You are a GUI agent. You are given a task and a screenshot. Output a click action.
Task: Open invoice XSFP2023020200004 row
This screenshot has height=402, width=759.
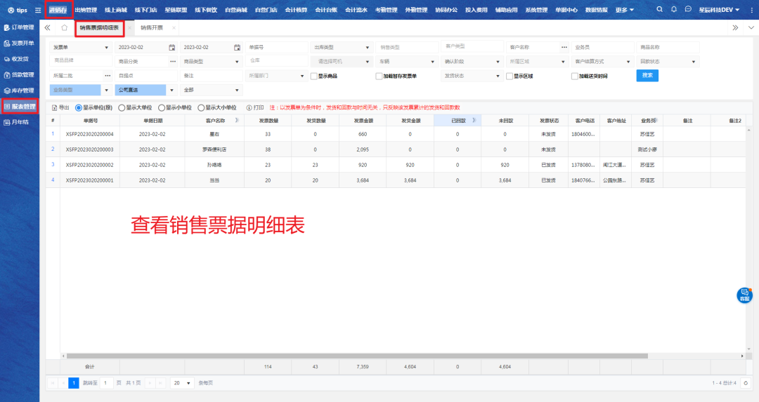tap(89, 133)
